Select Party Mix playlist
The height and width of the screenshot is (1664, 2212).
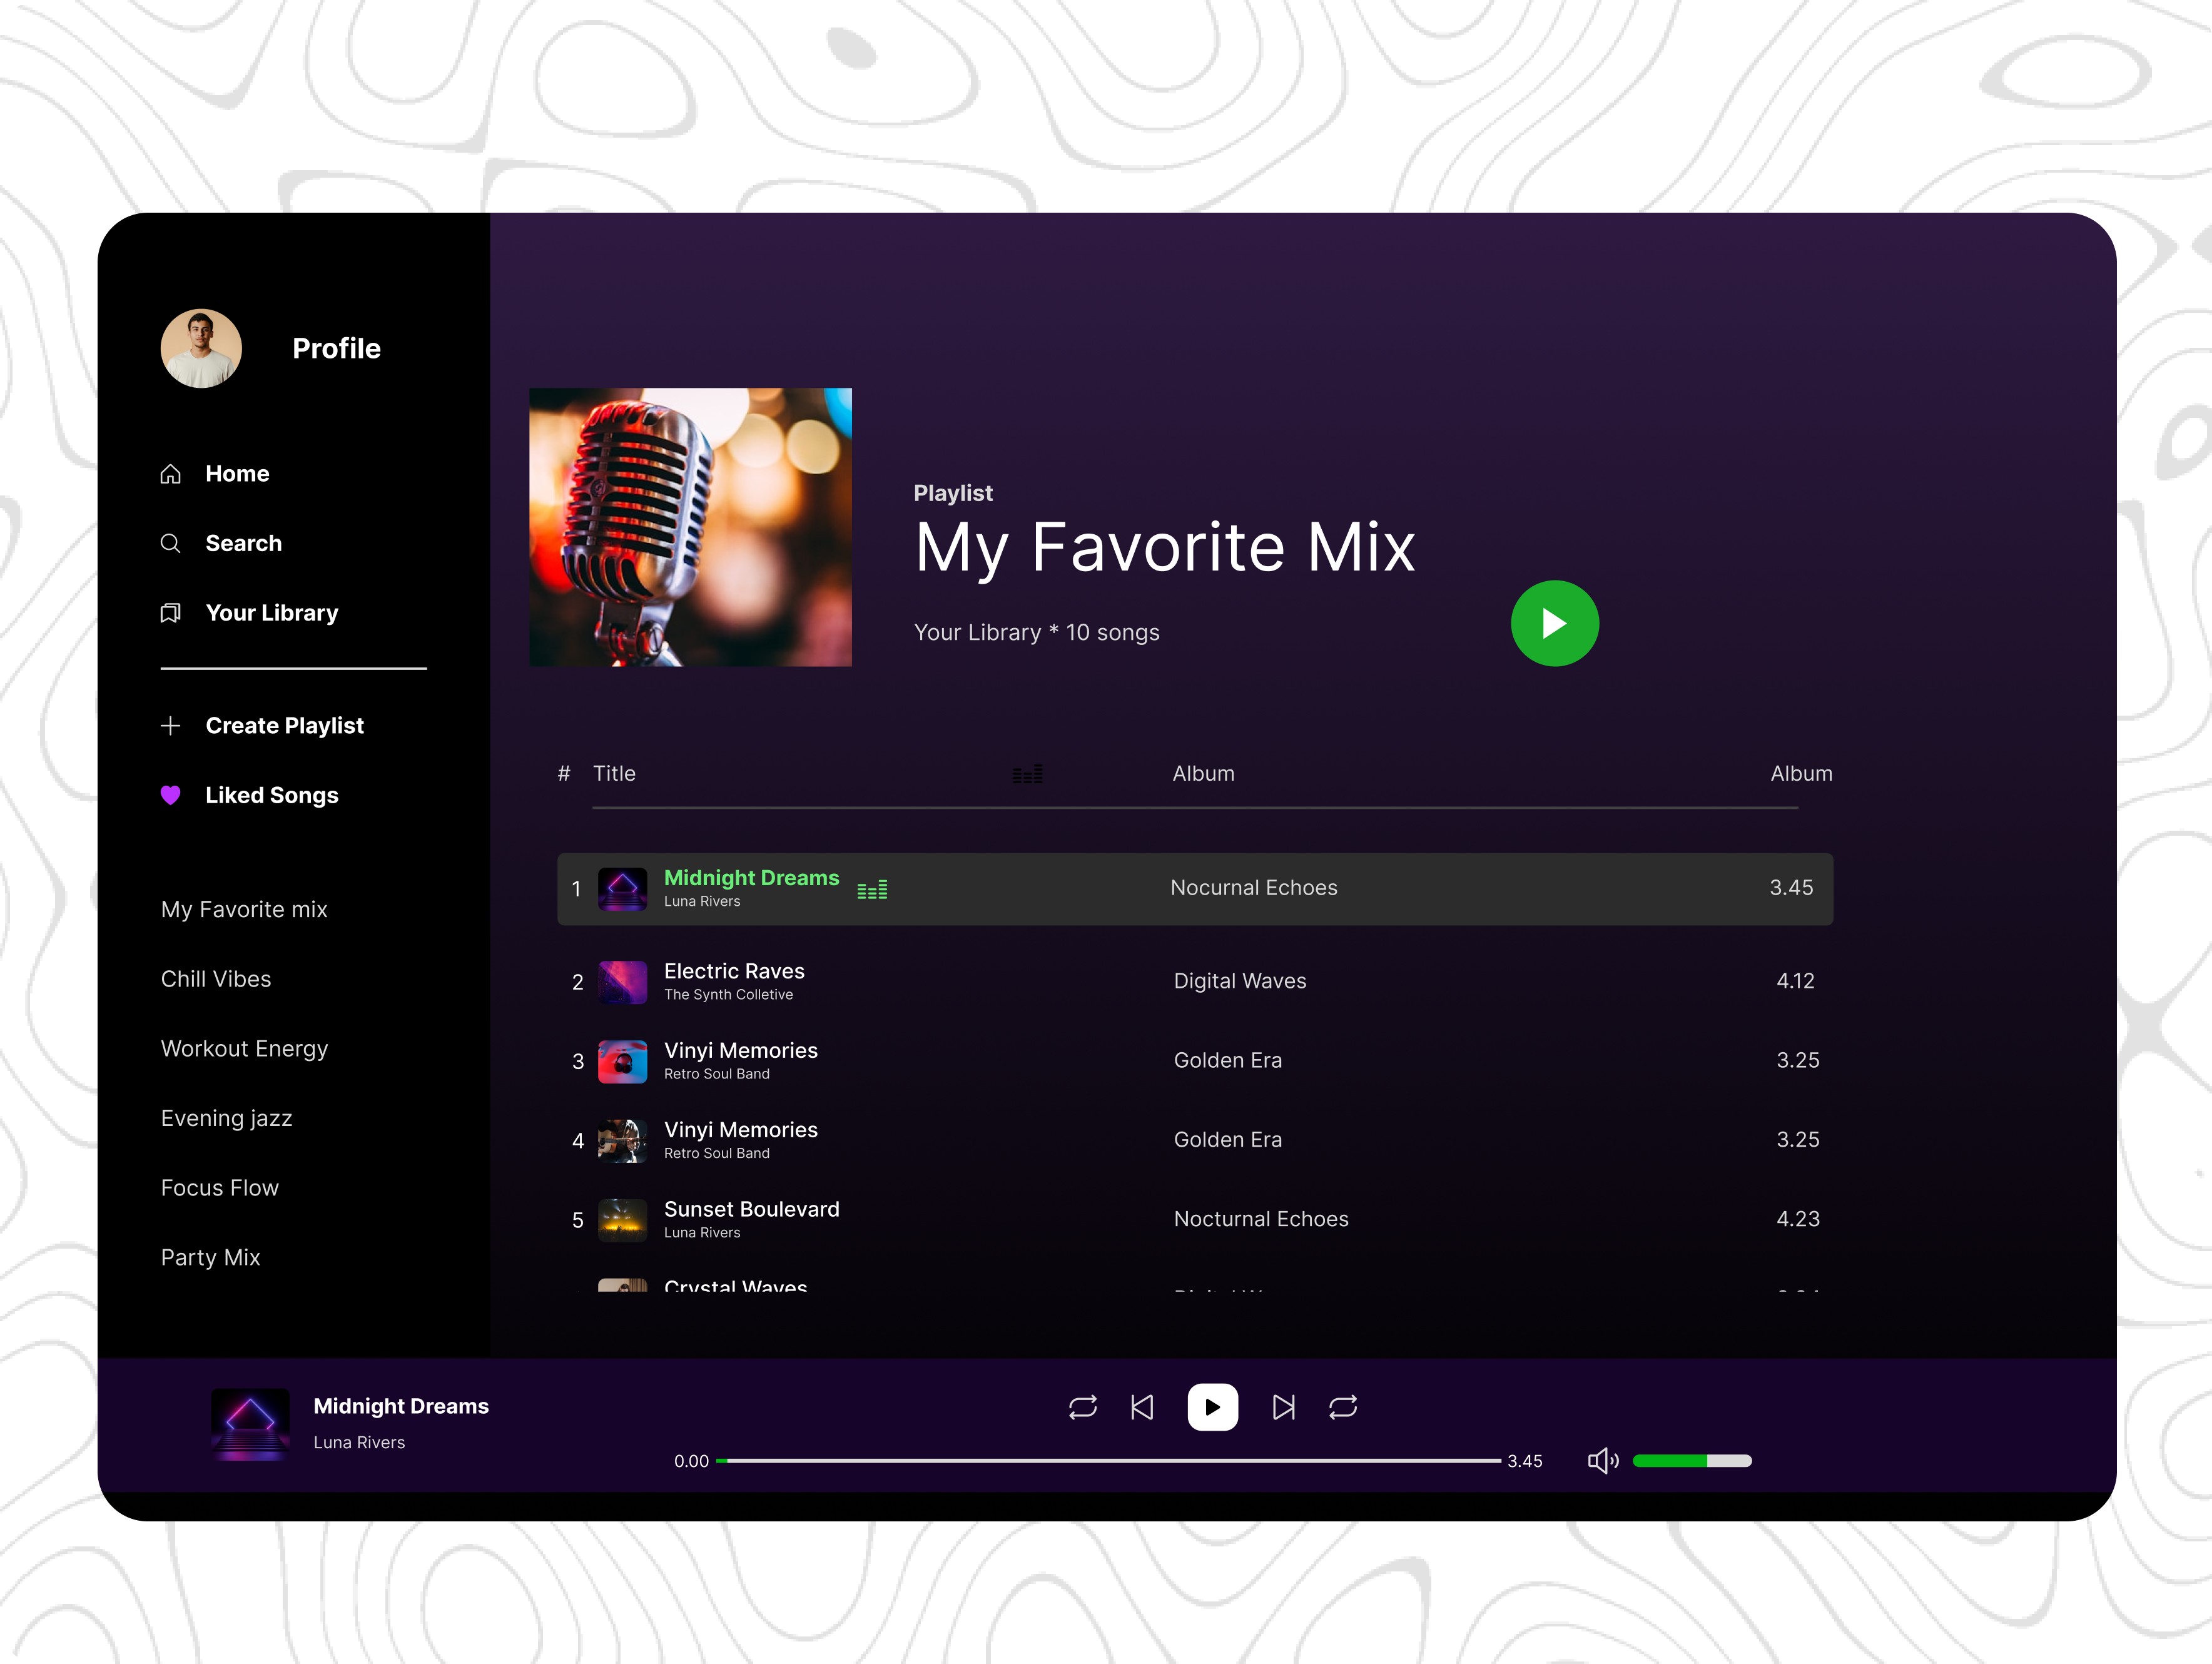(210, 1257)
